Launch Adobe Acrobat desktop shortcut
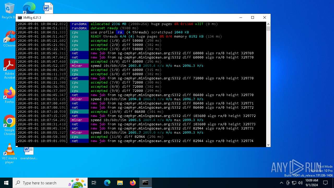 (9, 69)
